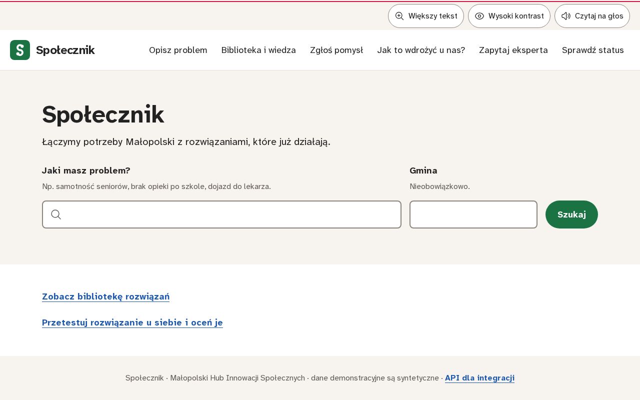Select Jak to wdrożyć u nas?

coord(421,50)
